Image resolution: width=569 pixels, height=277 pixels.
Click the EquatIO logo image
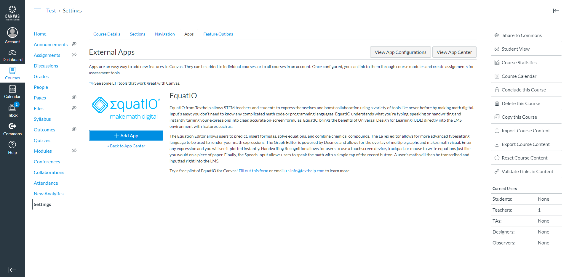coord(127,109)
